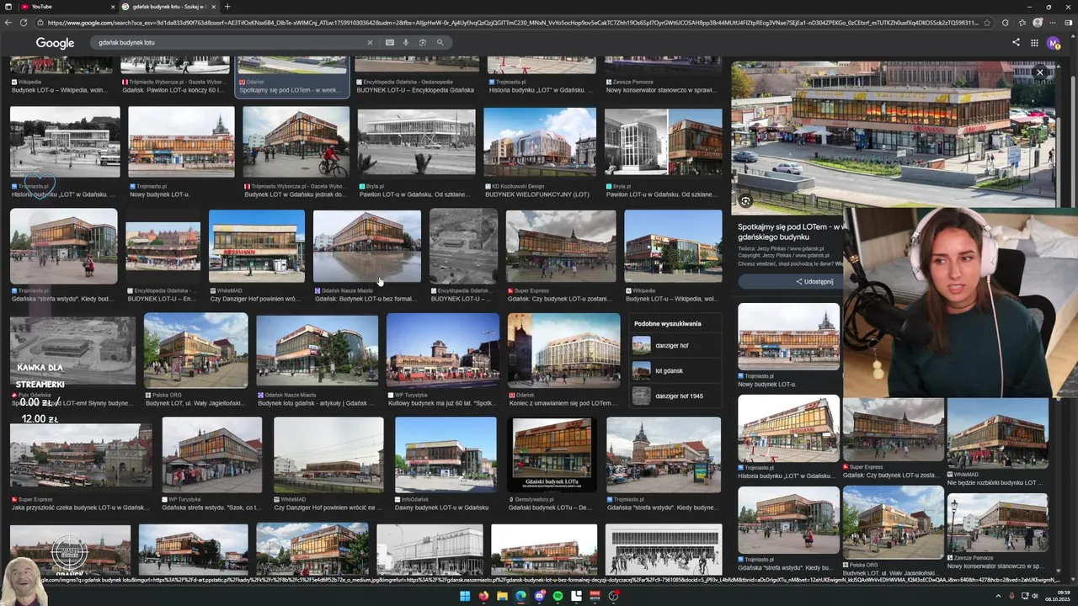The image size is (1078, 606).
Task: Close the image preview panel
Action: click(x=1040, y=72)
